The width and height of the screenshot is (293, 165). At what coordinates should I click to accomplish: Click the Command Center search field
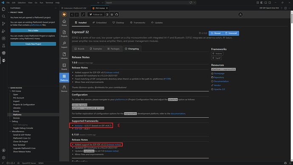click(x=147, y=3)
